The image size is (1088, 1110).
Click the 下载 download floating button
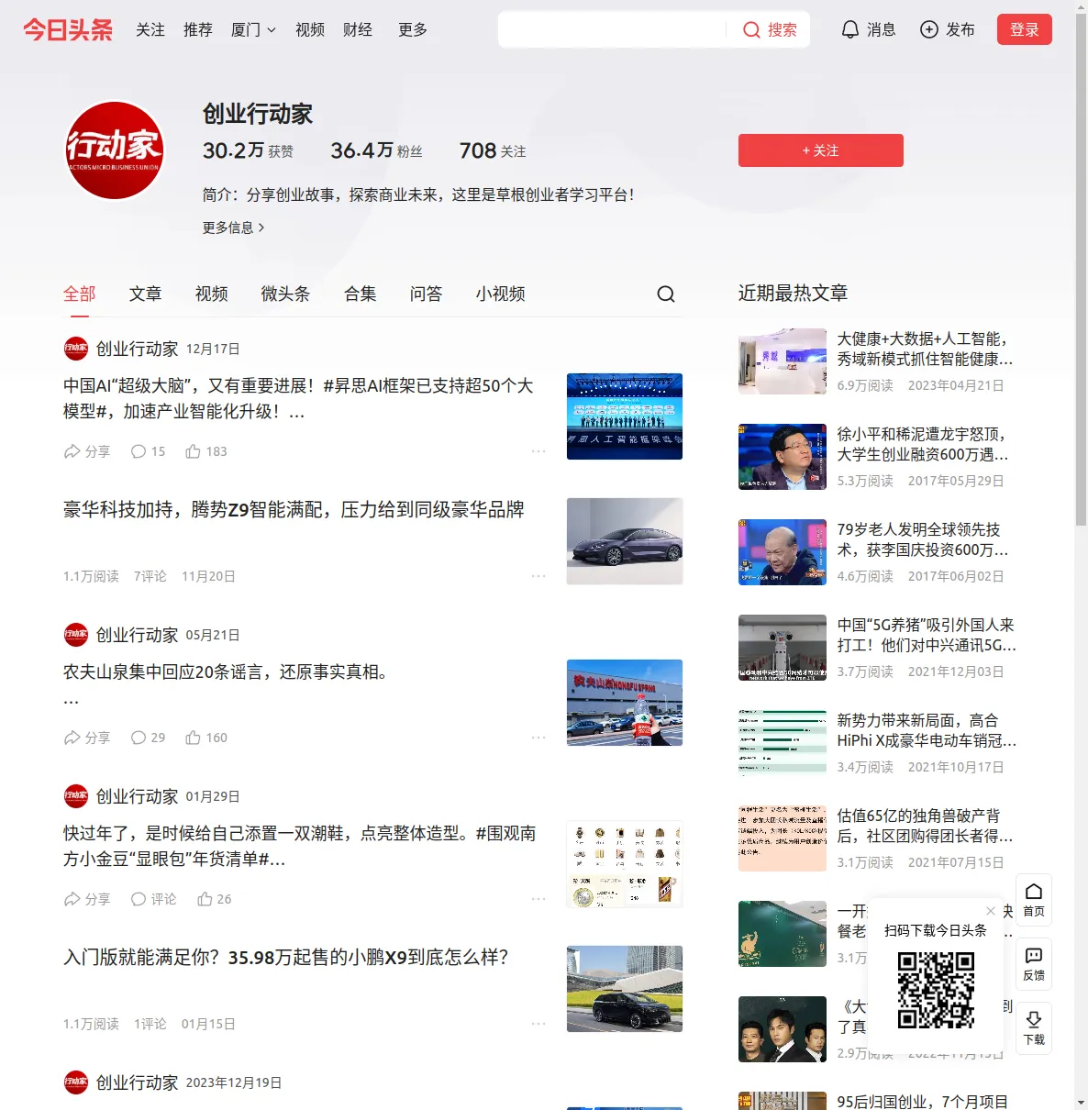coord(1034,1028)
